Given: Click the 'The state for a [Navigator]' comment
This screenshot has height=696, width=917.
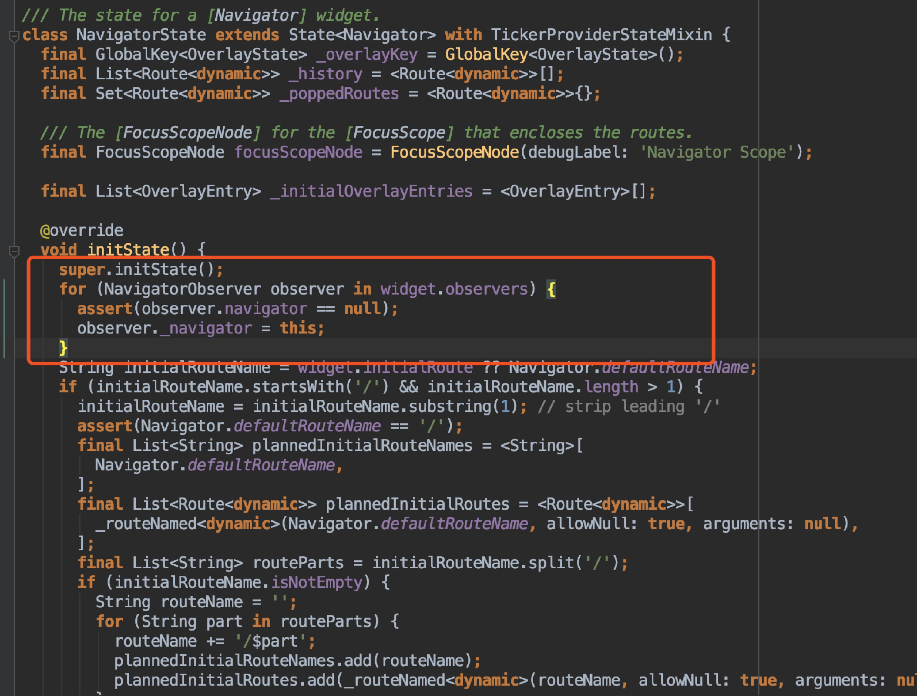Looking at the screenshot, I should (201, 15).
